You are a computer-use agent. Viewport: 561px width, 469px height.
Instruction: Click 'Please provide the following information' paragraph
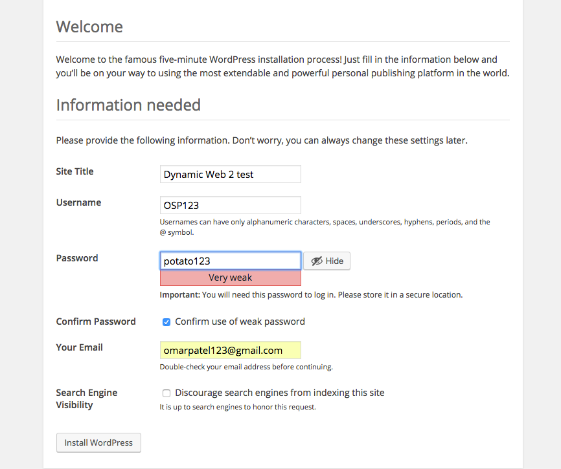click(x=262, y=140)
